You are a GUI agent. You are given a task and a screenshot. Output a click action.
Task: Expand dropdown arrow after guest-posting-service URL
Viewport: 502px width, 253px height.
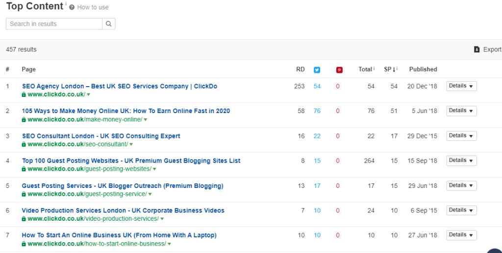point(150,194)
